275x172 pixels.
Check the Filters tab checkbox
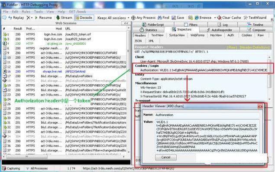186,25
